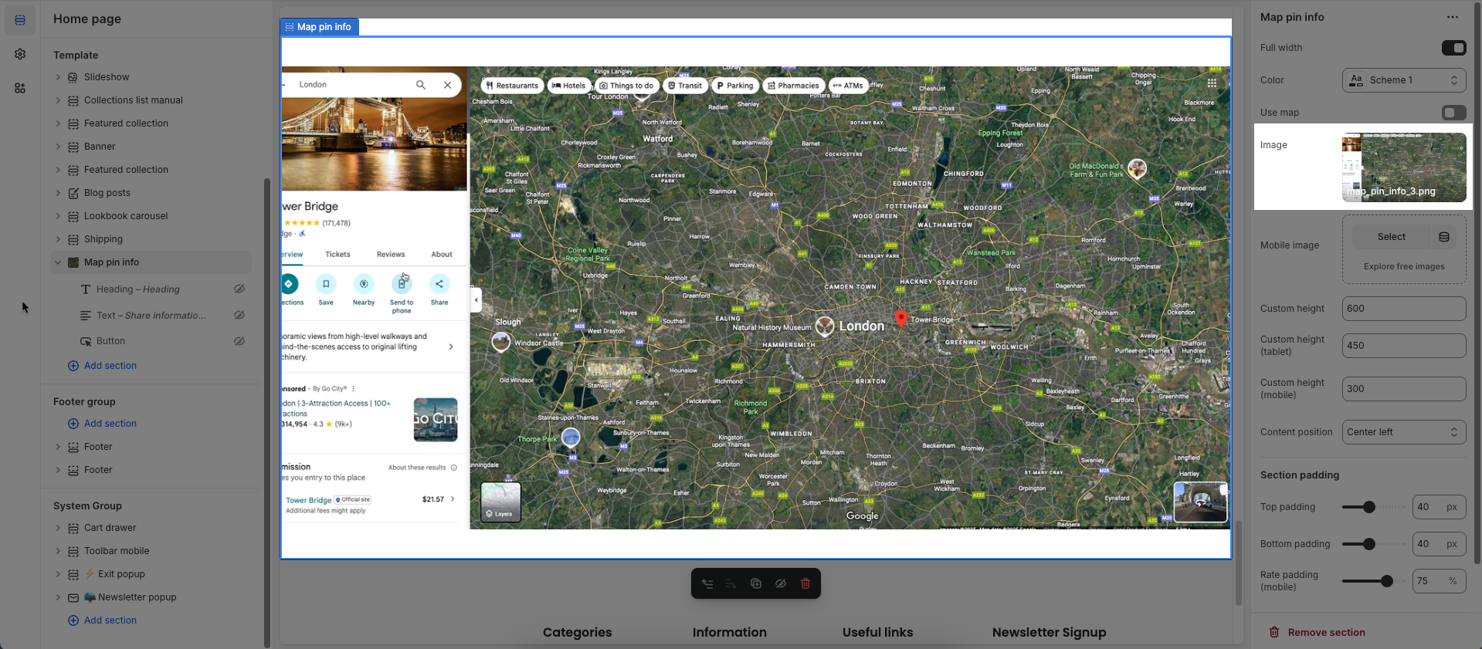Viewport: 1482px width, 649px height.
Task: Toggle the Full width switch
Action: pyautogui.click(x=1453, y=48)
